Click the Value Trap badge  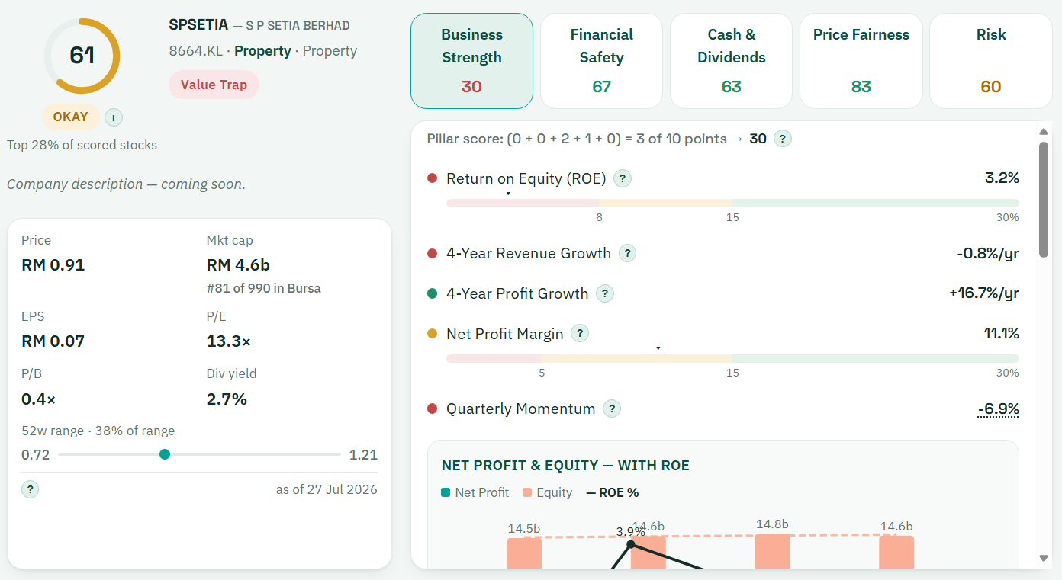coord(214,85)
